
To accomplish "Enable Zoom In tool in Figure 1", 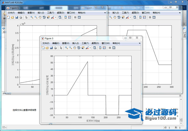I will click(32, 18).
